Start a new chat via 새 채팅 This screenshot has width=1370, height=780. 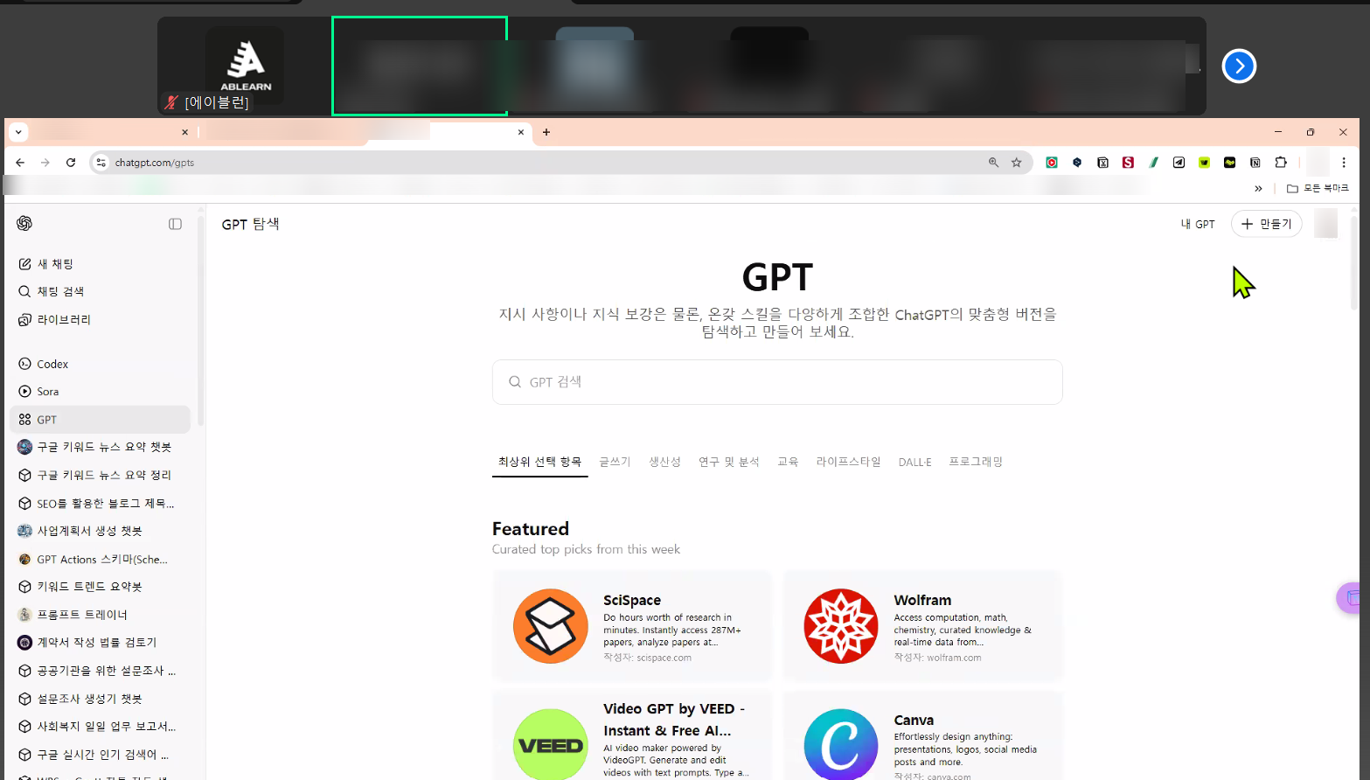click(x=101, y=263)
